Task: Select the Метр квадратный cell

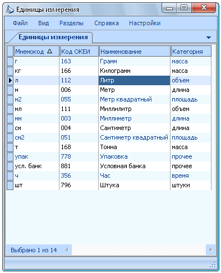Action: [x=135, y=100]
